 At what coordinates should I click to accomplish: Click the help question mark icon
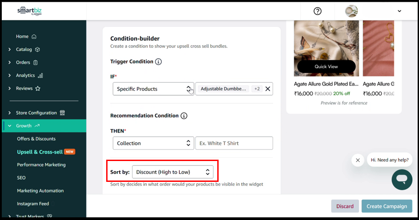pyautogui.click(x=317, y=11)
